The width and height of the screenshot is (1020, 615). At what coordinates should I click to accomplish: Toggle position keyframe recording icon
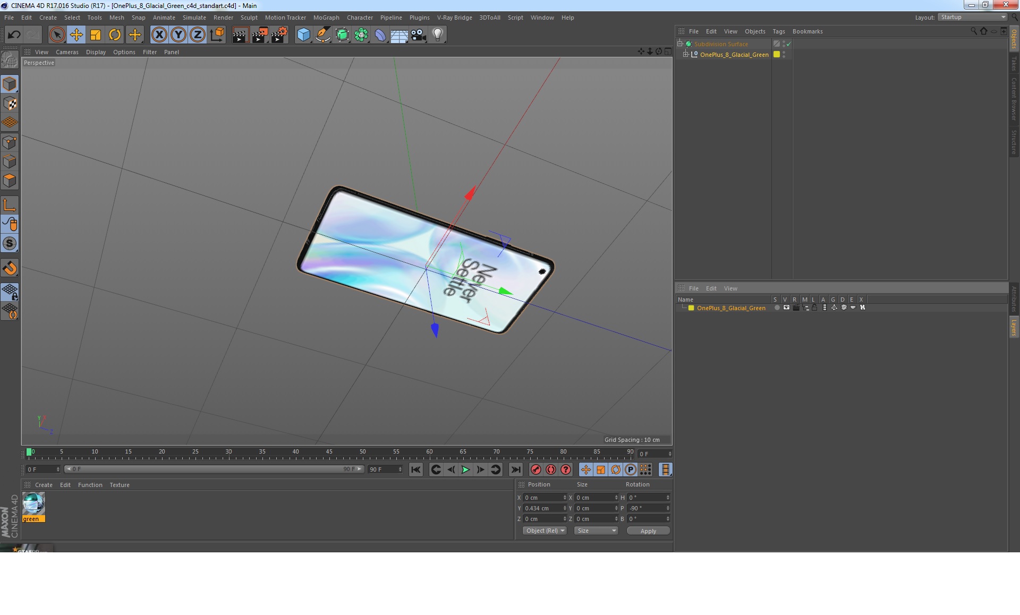pyautogui.click(x=585, y=469)
